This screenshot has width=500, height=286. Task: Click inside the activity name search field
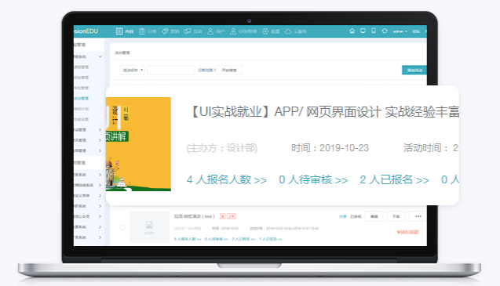point(171,70)
